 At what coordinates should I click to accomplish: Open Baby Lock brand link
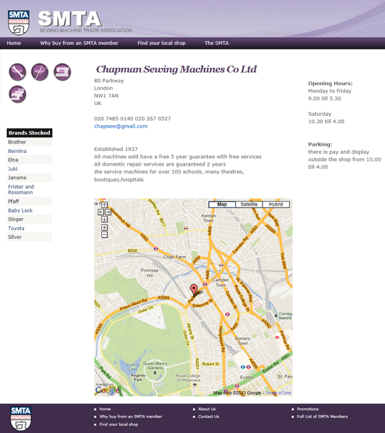click(x=20, y=210)
